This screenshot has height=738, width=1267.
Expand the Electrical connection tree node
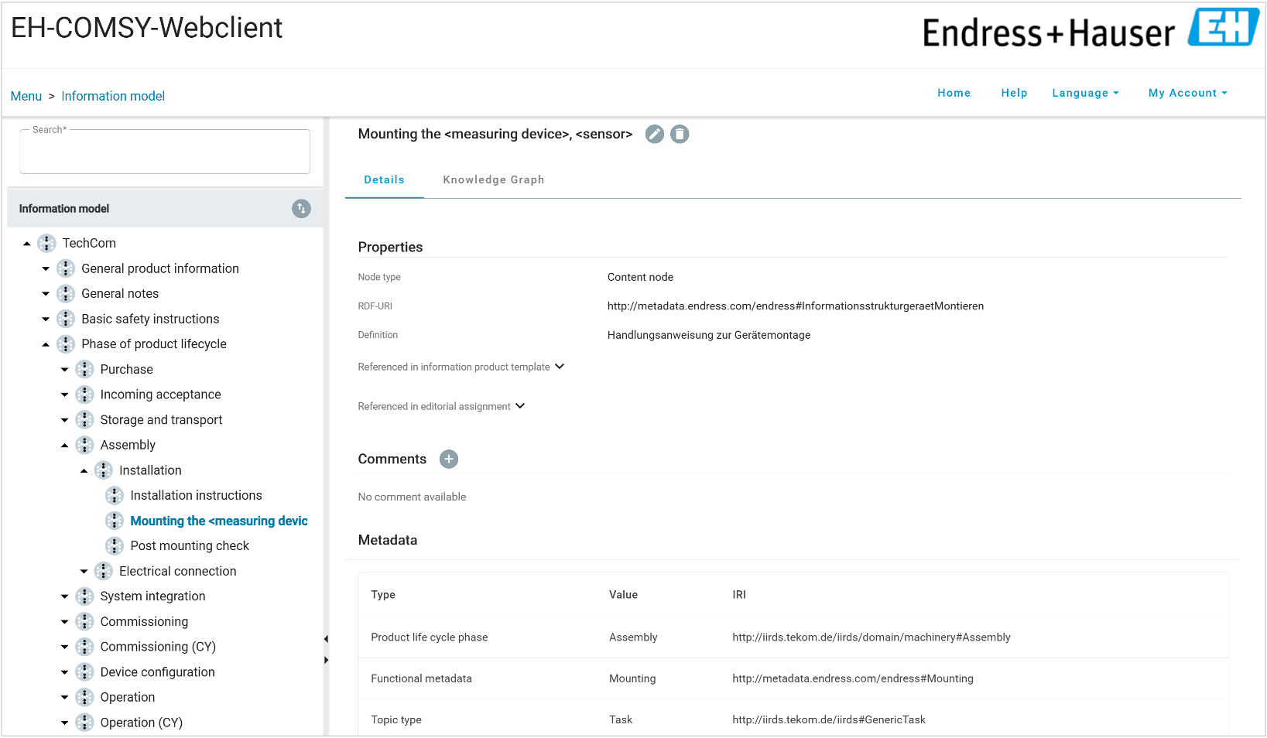click(84, 572)
